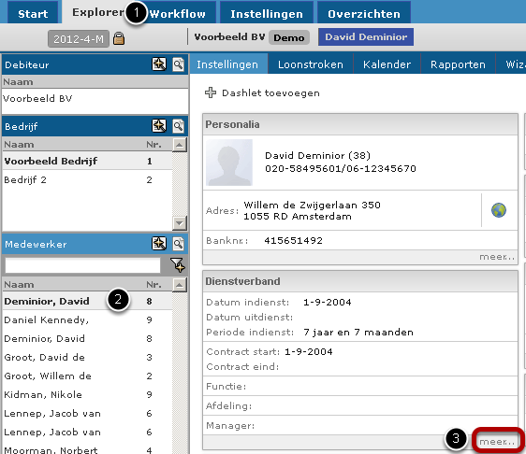Image resolution: width=526 pixels, height=454 pixels.
Task: Add a dashlet via Dashlet toevoegen
Action: 262,92
